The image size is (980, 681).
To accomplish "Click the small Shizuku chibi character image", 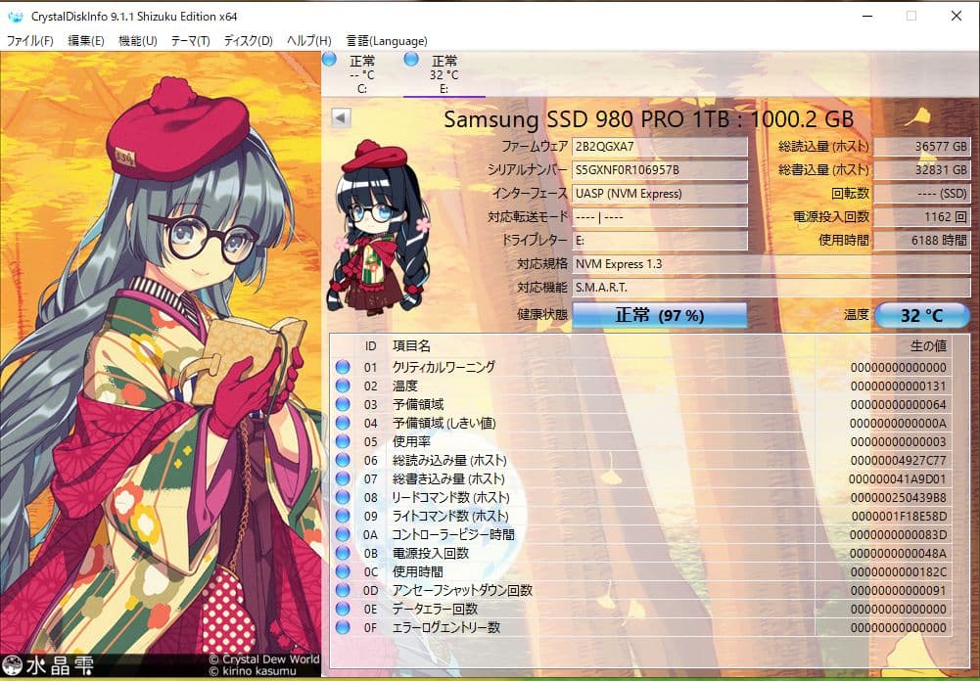I will point(378,227).
